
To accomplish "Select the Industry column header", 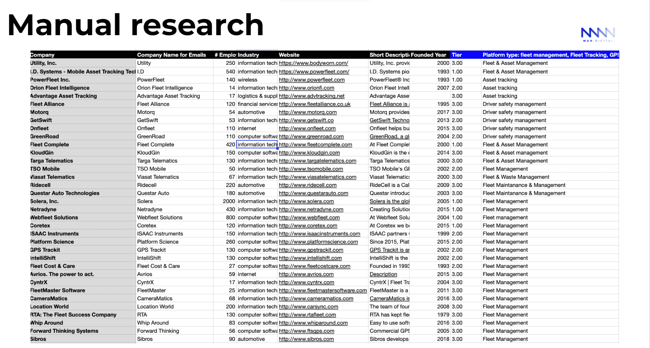I will [257, 55].
